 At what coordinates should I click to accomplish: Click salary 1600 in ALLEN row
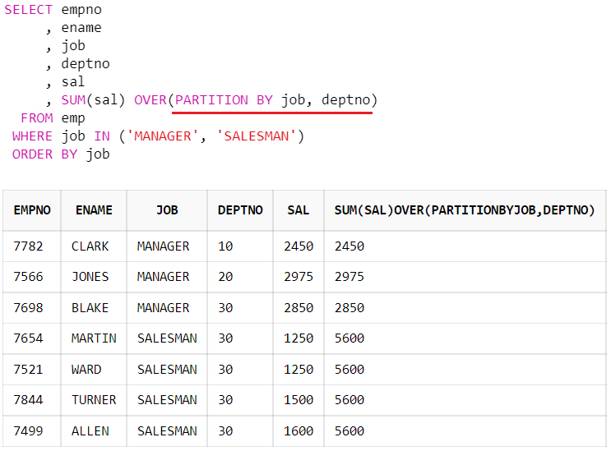tap(299, 431)
